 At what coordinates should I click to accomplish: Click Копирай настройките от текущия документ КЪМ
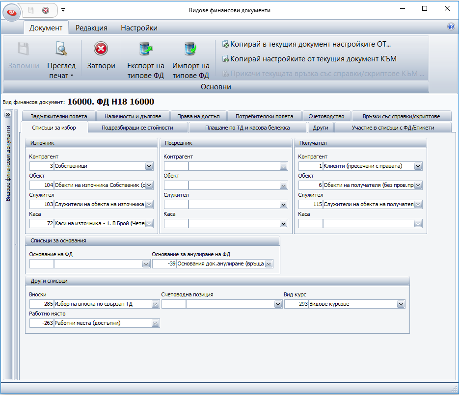tap(309, 59)
